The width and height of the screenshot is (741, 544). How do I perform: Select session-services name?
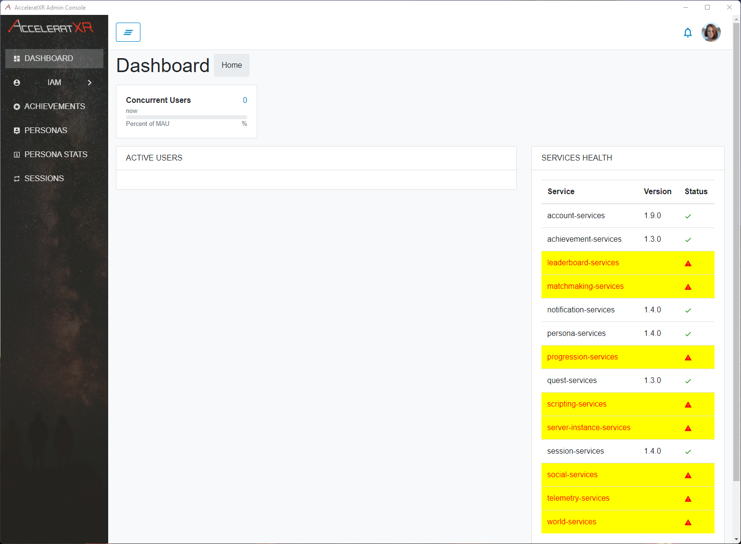pos(575,451)
